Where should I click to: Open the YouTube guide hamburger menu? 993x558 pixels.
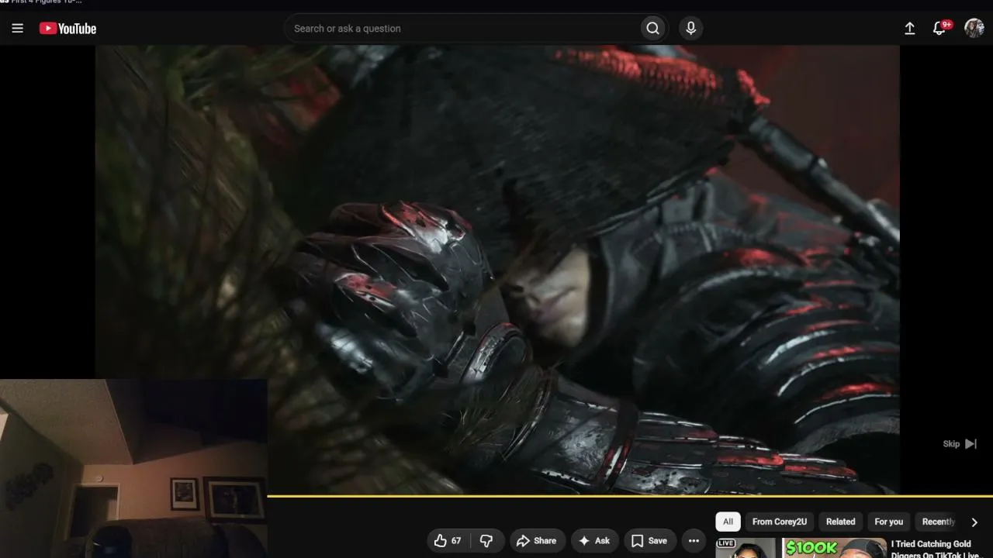(18, 29)
